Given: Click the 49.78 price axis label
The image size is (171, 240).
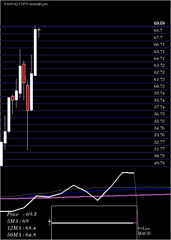Looking at the screenshot, I should 159,163.
